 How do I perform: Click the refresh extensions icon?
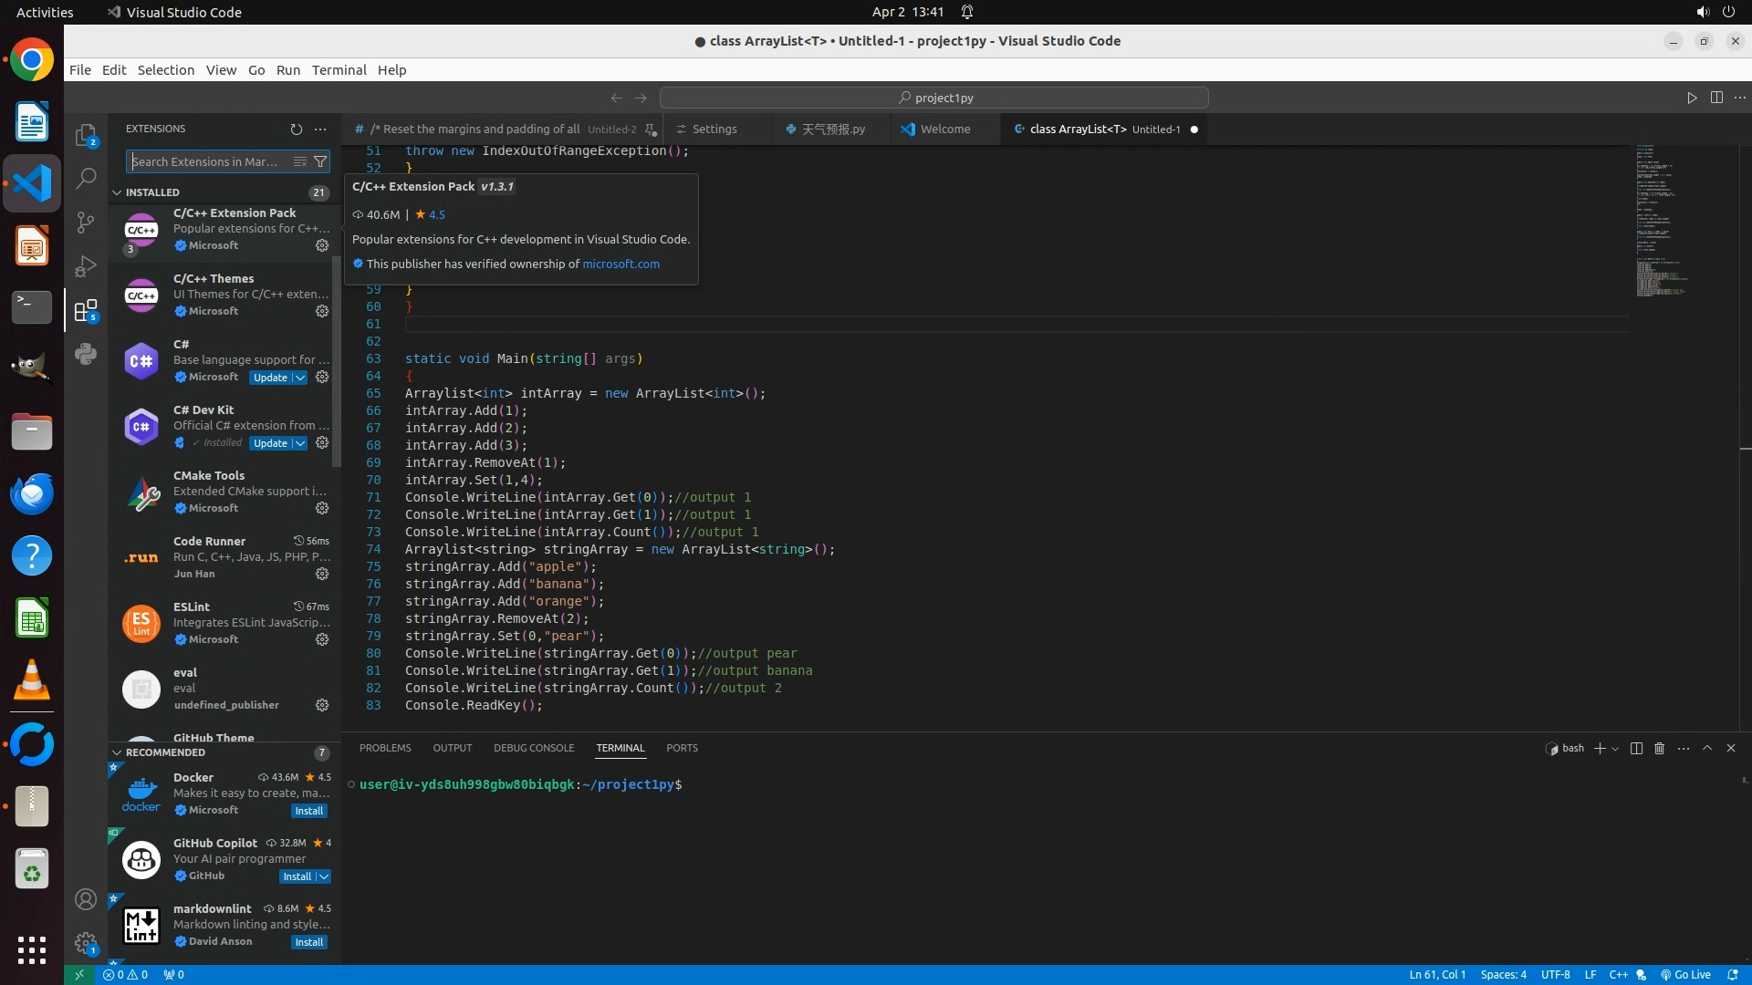(296, 130)
